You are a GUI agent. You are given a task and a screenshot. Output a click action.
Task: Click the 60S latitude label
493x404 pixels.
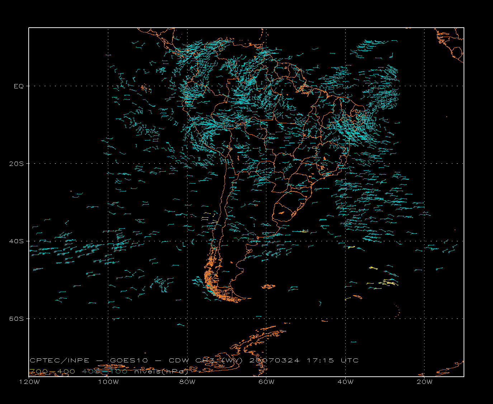[16, 319]
